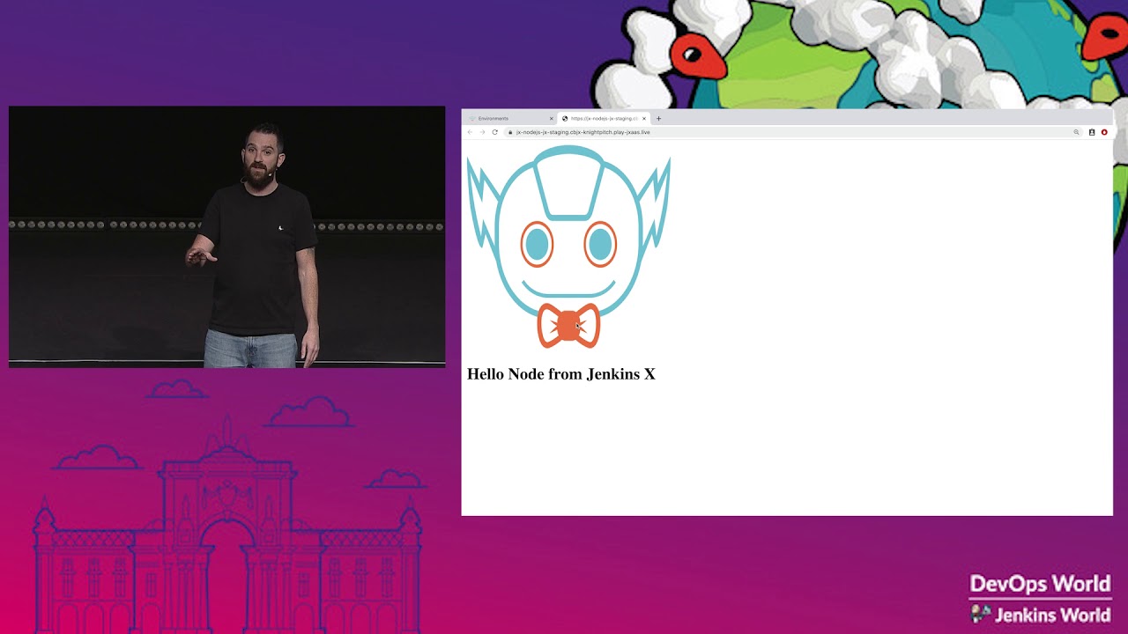Switch to the Environments browser tab
This screenshot has height=634, width=1128.
tap(511, 118)
